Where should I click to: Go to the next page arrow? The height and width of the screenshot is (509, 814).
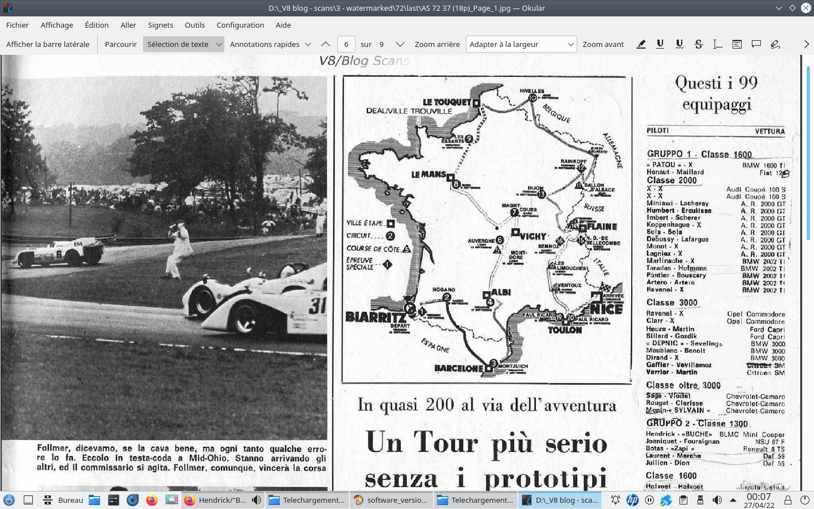400,44
